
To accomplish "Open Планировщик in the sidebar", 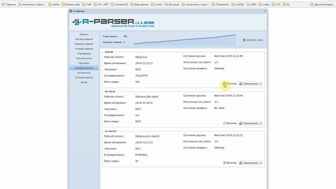I will 84,54.
